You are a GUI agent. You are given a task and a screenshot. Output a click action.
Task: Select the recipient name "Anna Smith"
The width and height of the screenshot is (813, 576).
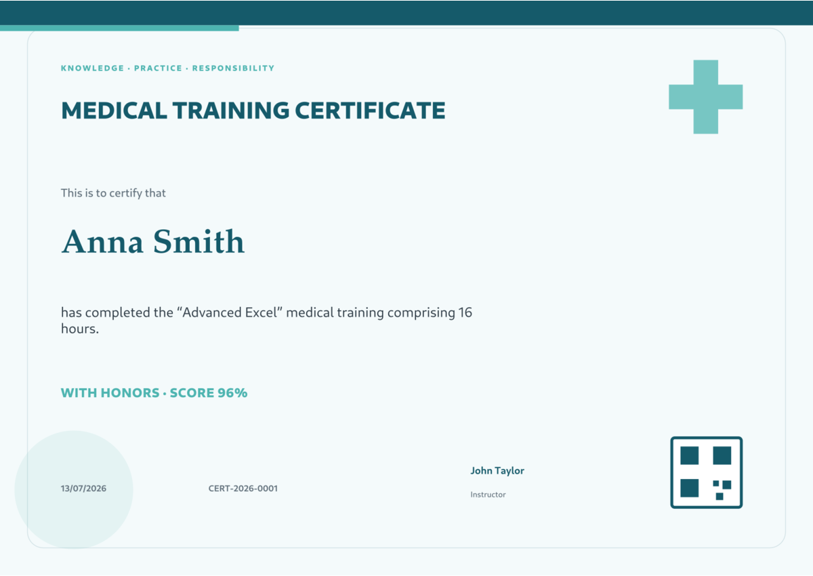tap(153, 242)
